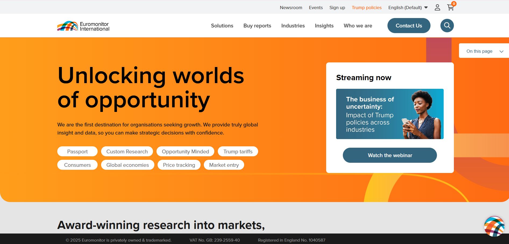Open the shopping cart icon
Viewport: 509px width, 244px height.
coord(450,8)
